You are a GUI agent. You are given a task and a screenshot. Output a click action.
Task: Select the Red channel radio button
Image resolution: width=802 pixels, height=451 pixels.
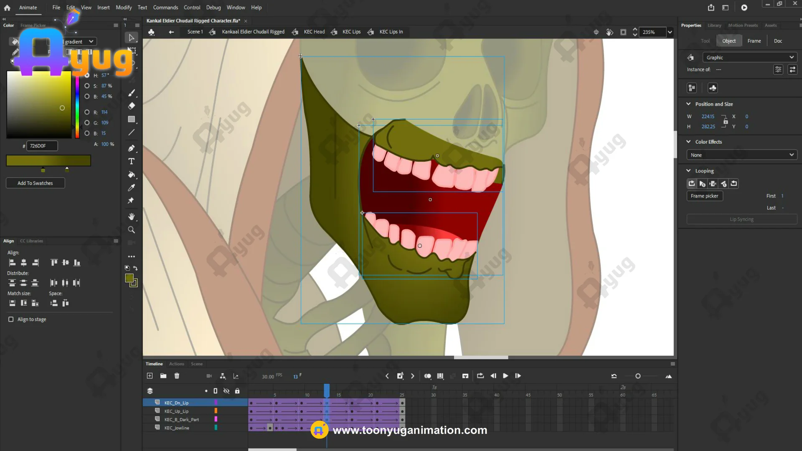(87, 112)
